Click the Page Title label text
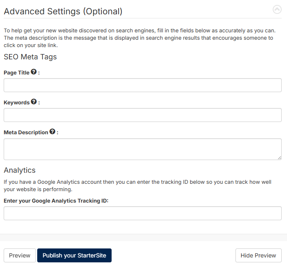Screen dimensions: 287x264 [16, 73]
